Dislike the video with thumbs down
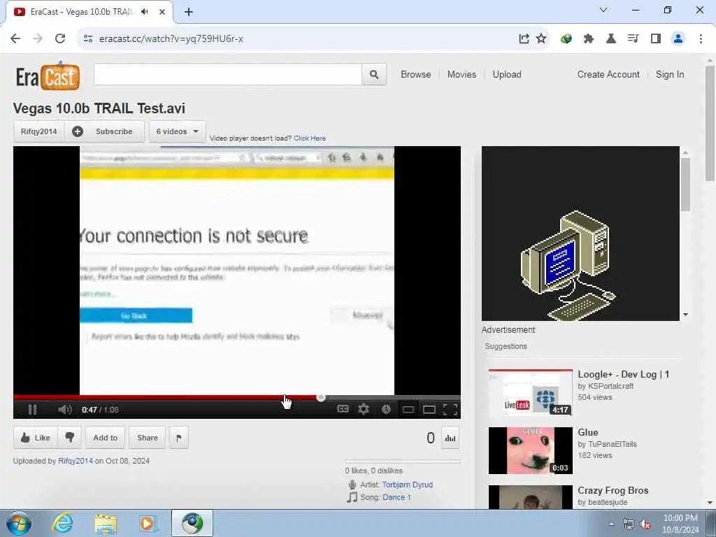This screenshot has width=716, height=537. [69, 438]
